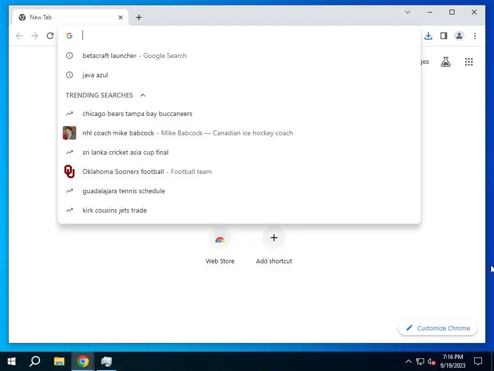Open the Chrome three-dot menu
This screenshot has height=371, width=494.
point(475,36)
